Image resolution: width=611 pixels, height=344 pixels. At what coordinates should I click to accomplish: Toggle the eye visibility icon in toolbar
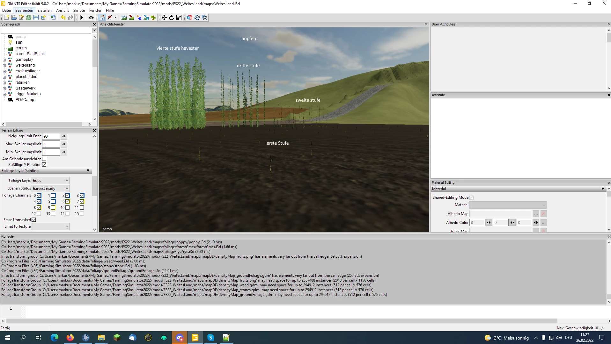pyautogui.click(x=91, y=18)
